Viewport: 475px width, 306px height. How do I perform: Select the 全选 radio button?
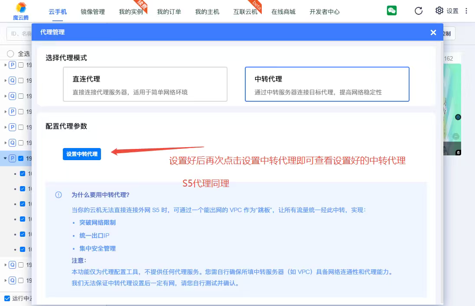(x=10, y=54)
